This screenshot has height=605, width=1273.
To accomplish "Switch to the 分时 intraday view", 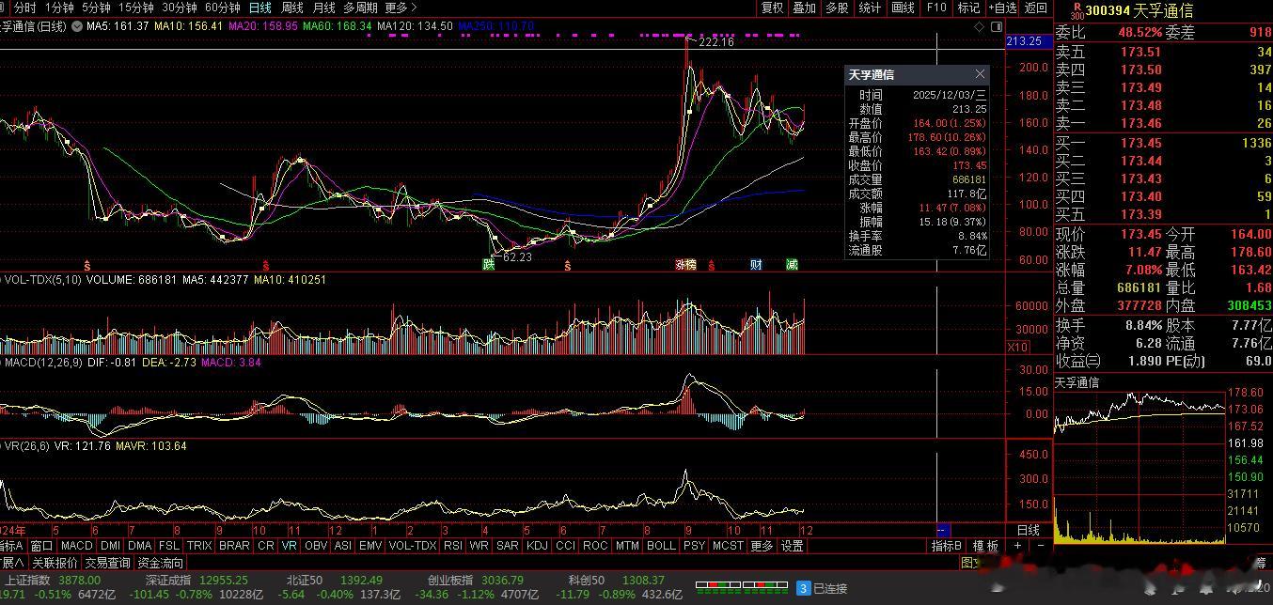I will coord(24,8).
